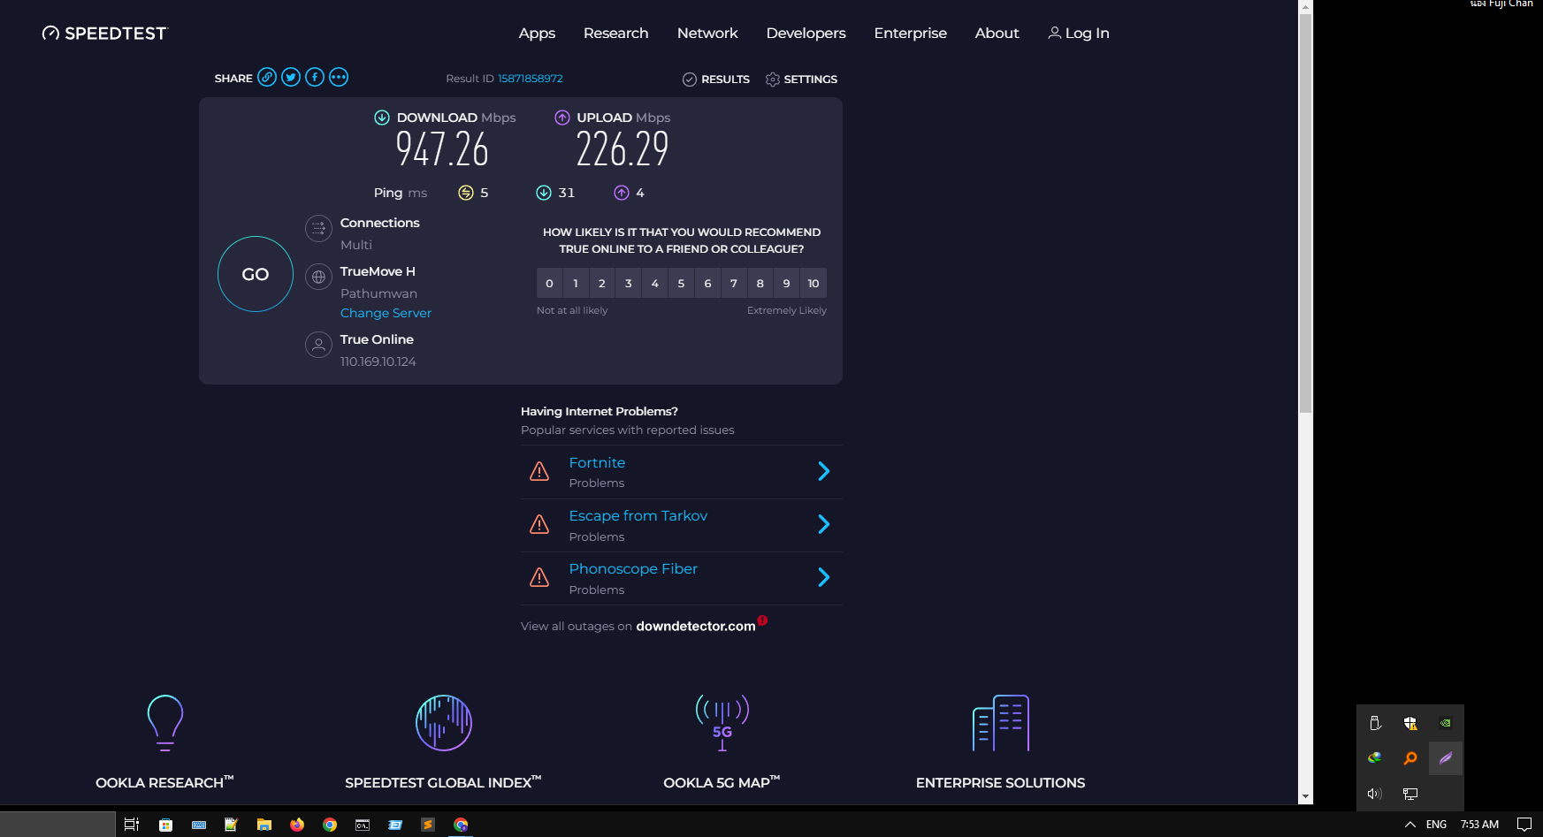Rate recommendation score 0

pyautogui.click(x=549, y=283)
